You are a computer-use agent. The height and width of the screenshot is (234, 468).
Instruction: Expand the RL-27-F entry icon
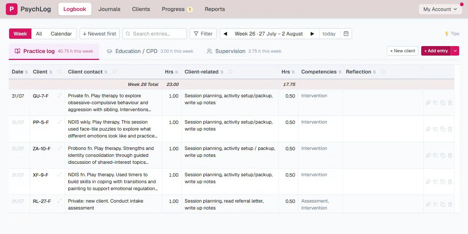pyautogui.click(x=60, y=201)
